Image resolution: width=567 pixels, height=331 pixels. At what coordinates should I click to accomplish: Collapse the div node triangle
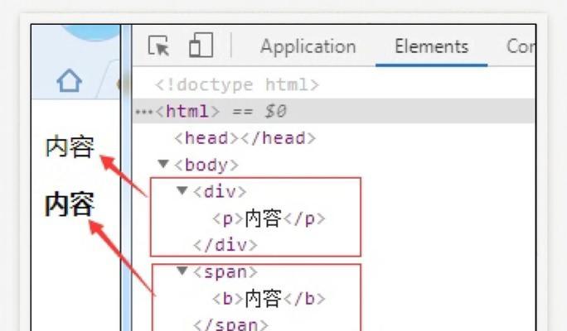pos(182,189)
